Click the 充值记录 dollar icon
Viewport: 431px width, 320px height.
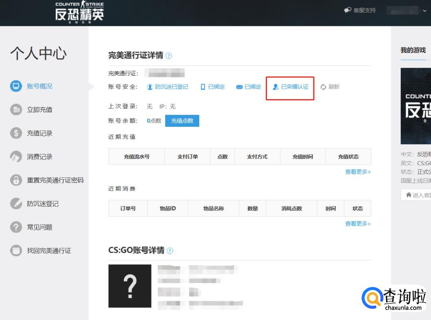(x=16, y=133)
